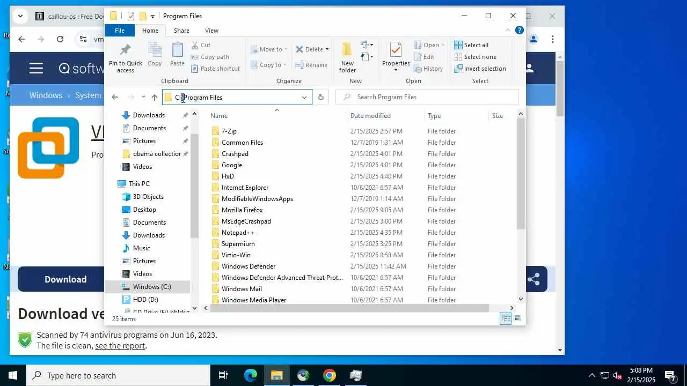Create a New folder from ribbon
The height and width of the screenshot is (386, 687).
347,57
